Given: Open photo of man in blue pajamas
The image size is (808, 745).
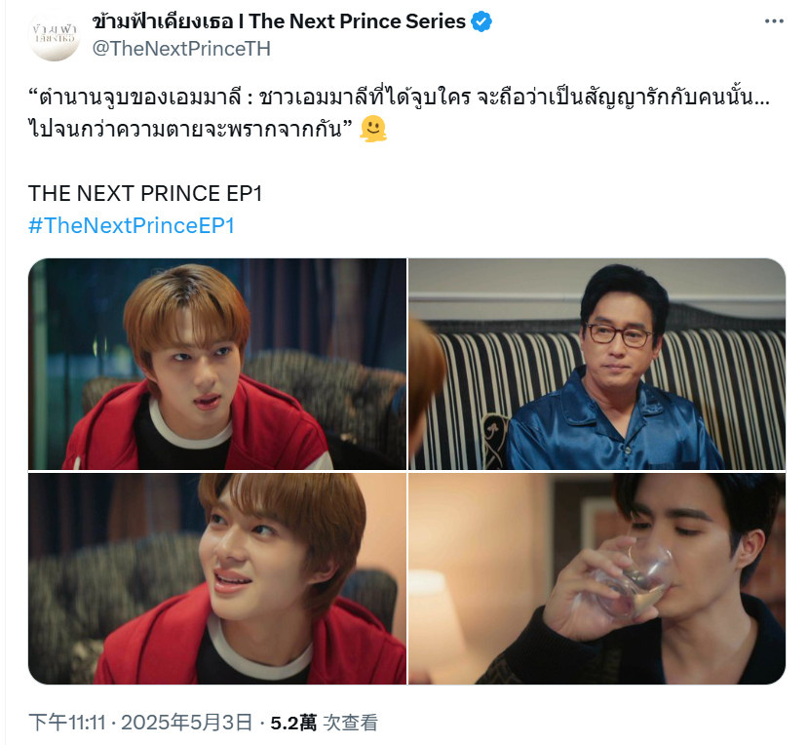Looking at the screenshot, I should tap(596, 364).
